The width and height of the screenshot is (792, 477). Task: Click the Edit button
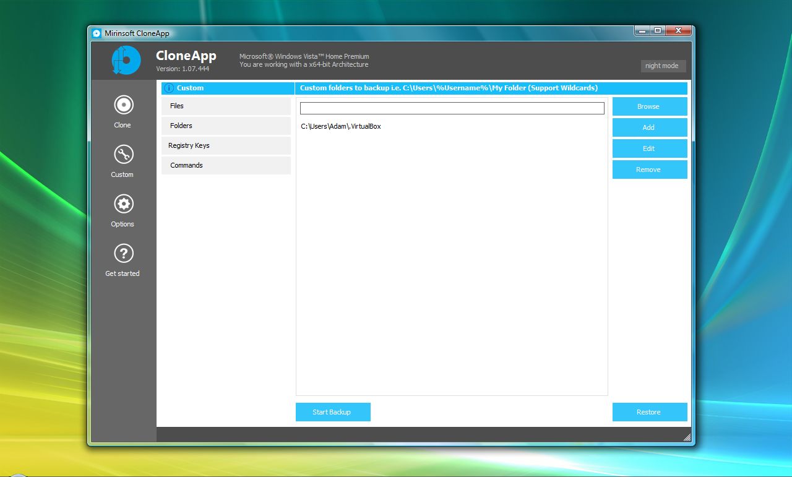(650, 148)
